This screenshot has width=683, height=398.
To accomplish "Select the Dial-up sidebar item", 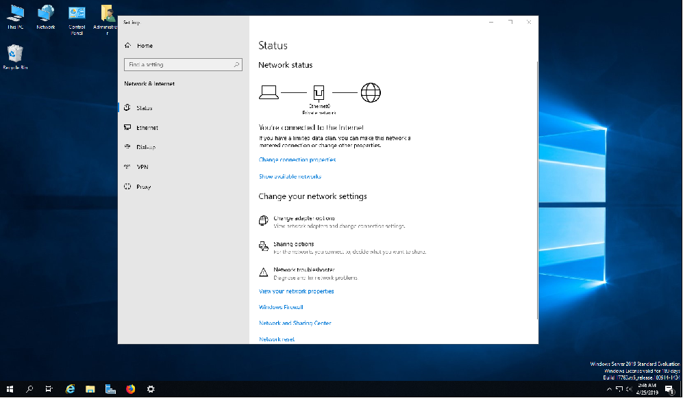I will coord(183,147).
